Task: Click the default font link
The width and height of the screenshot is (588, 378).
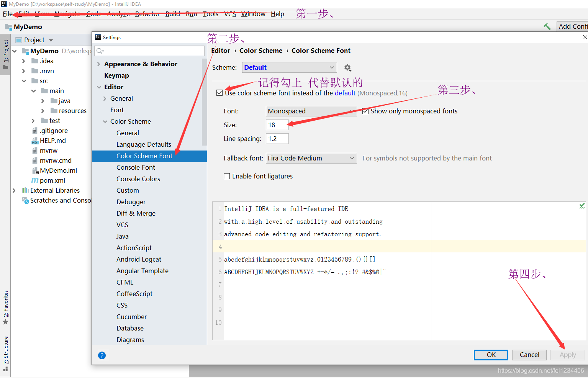Action: 345,93
